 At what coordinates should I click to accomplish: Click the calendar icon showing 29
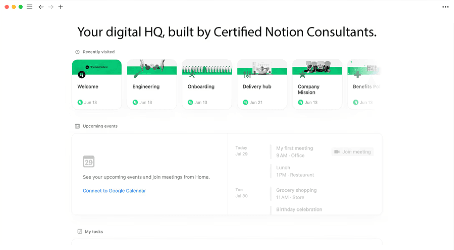click(89, 162)
